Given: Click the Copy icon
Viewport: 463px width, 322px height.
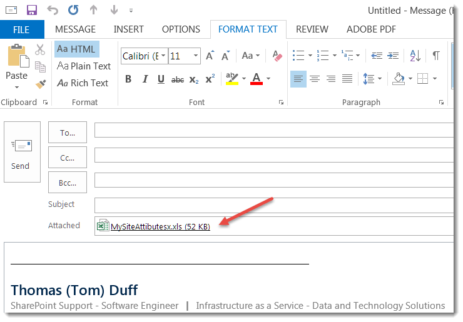Looking at the screenshot, I should coord(40,67).
